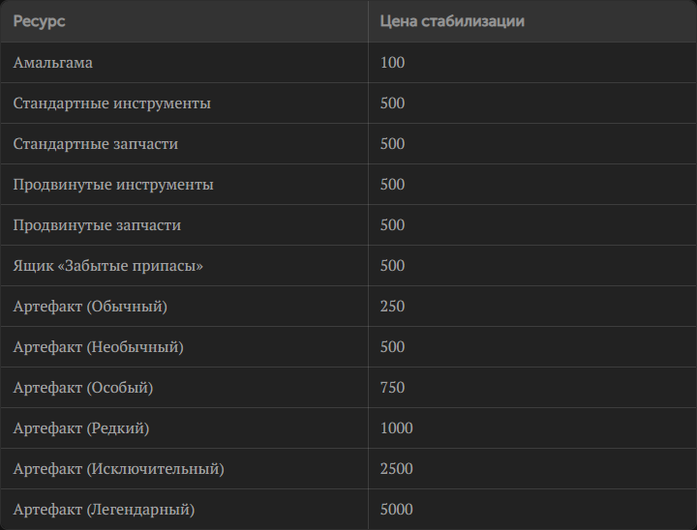Select the Артефакт (Особый) row

click(x=348, y=388)
